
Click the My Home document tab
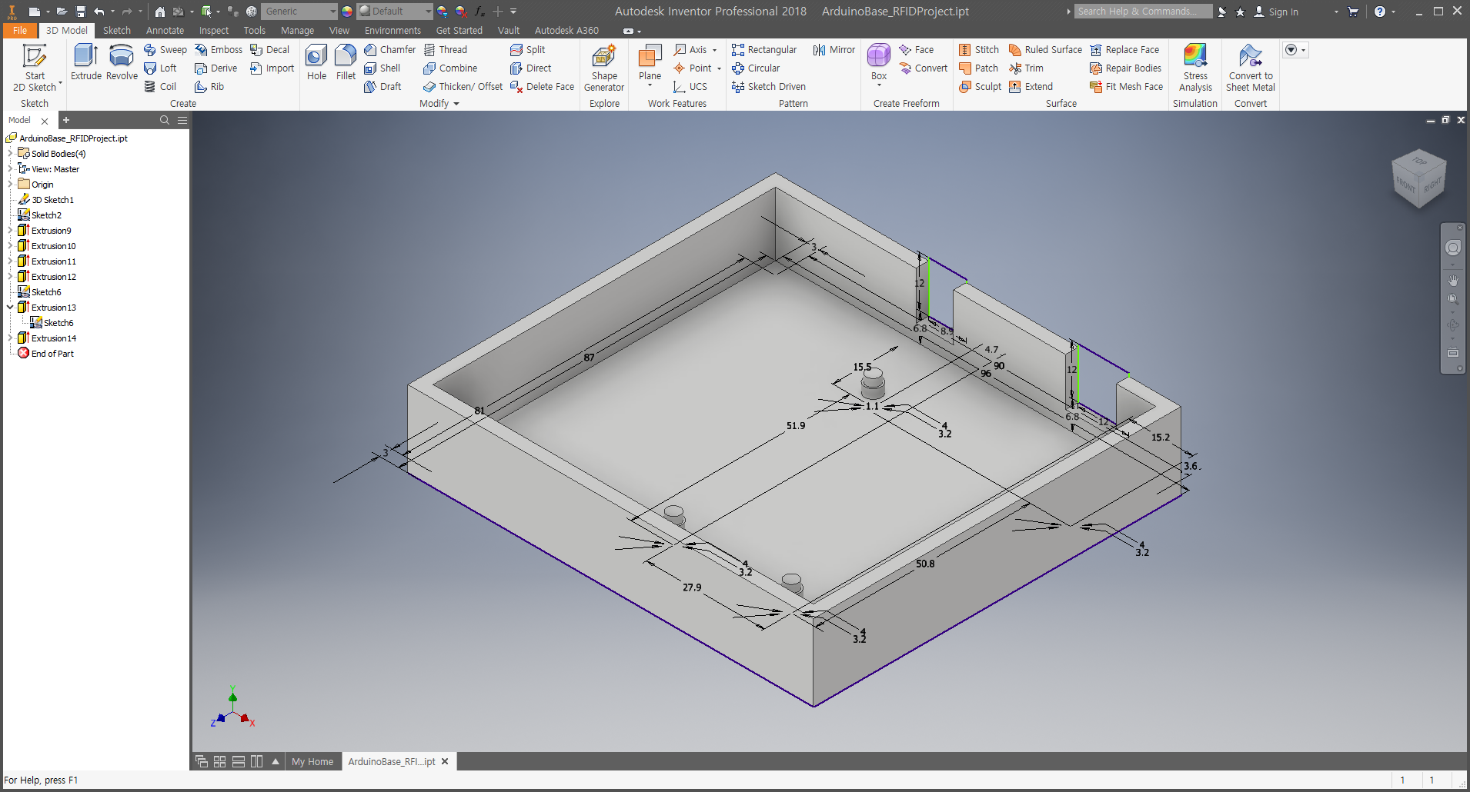point(312,762)
